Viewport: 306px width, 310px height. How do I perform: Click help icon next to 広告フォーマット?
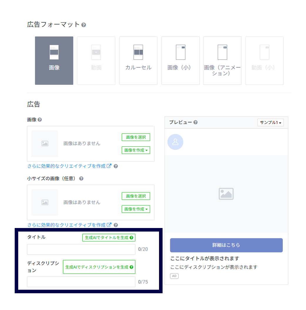click(84, 25)
